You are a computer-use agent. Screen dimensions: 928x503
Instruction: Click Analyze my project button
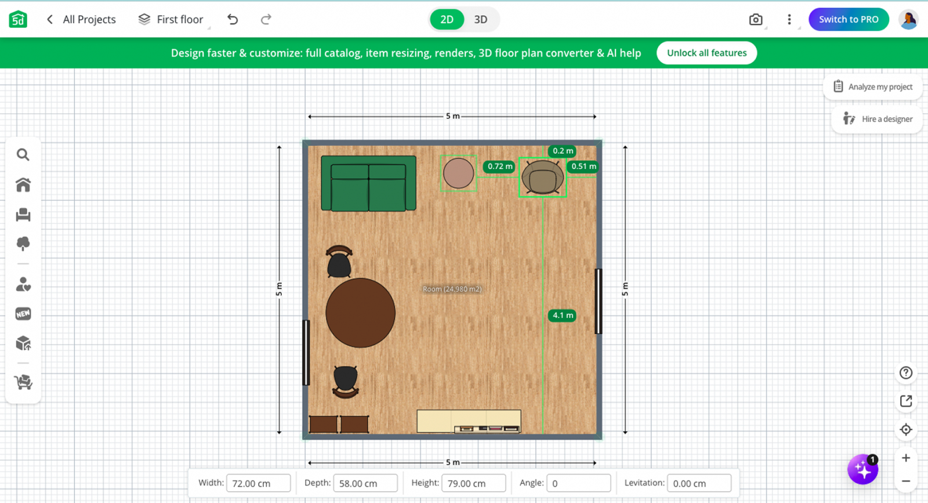pyautogui.click(x=873, y=87)
